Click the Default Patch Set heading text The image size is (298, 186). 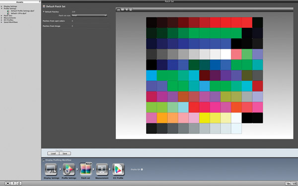click(x=56, y=6)
